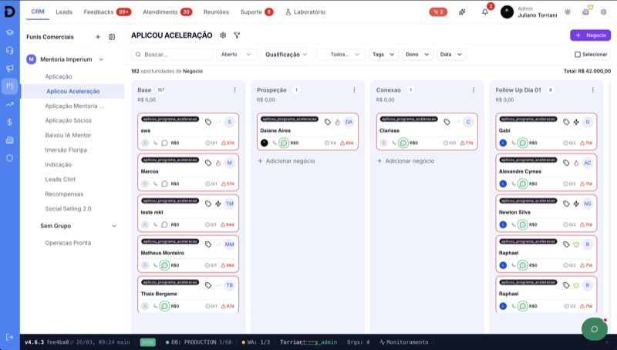The height and width of the screenshot is (350, 617).
Task: Open the Dono filter dropdown
Action: click(x=417, y=54)
